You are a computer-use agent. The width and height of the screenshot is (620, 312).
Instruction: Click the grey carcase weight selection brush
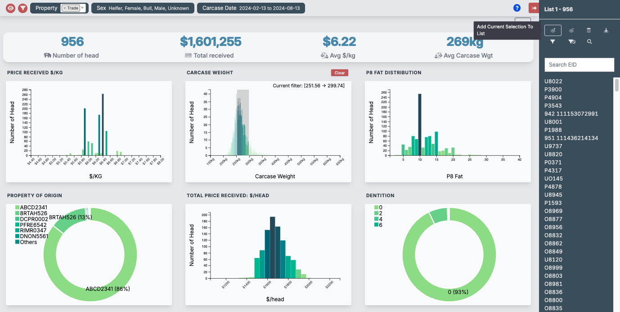(x=243, y=122)
